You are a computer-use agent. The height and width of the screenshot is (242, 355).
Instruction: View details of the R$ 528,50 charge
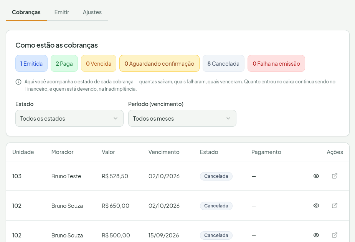[316, 176]
